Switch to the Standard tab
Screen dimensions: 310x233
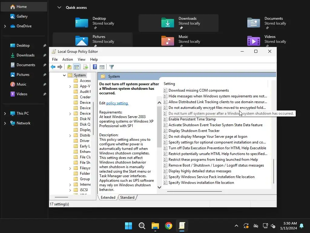(x=127, y=198)
